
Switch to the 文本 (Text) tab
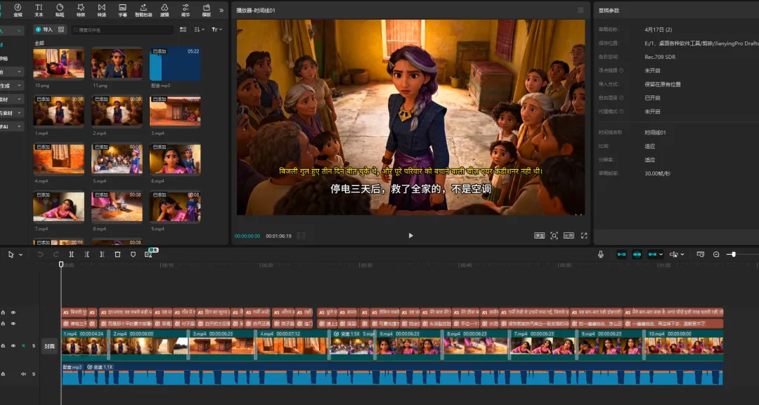point(39,9)
